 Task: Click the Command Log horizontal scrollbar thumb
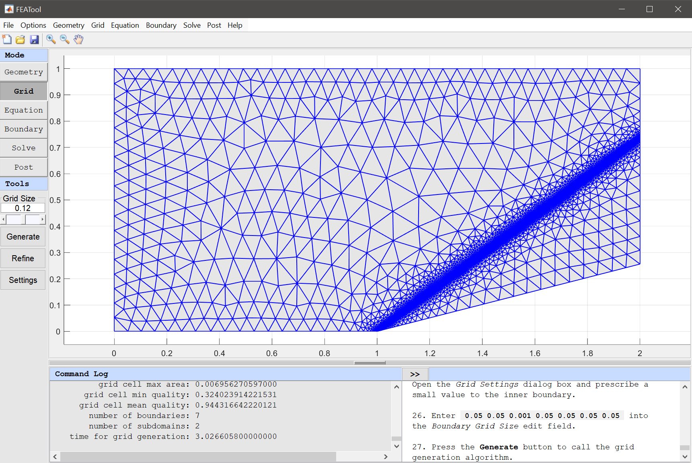[198, 457]
